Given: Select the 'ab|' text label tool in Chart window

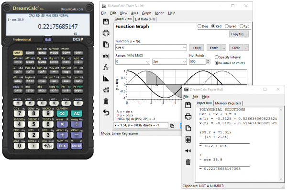Looking at the screenshot, I should pyautogui.click(x=106, y=56).
